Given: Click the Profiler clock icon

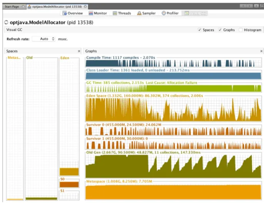Looking at the screenshot, I should coord(164,13).
